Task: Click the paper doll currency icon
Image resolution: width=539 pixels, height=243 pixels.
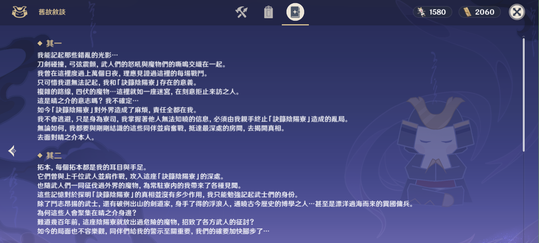Action: (x=421, y=12)
